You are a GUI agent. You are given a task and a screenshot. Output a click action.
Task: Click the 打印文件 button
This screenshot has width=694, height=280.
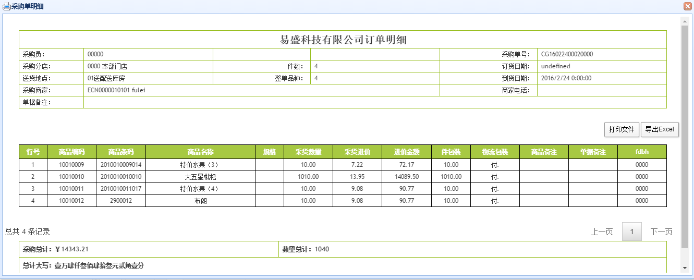coord(622,129)
